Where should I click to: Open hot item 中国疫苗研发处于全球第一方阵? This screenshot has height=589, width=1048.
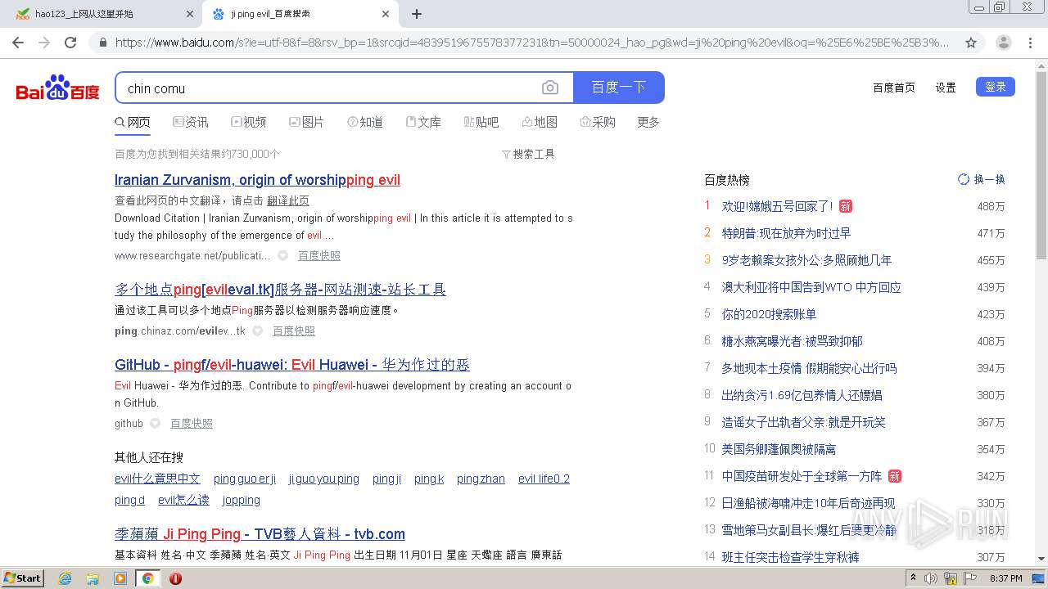coord(802,476)
